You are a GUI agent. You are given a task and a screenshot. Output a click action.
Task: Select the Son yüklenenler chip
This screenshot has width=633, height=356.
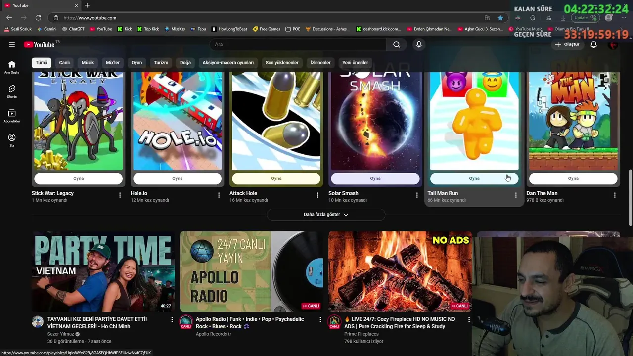click(282, 63)
